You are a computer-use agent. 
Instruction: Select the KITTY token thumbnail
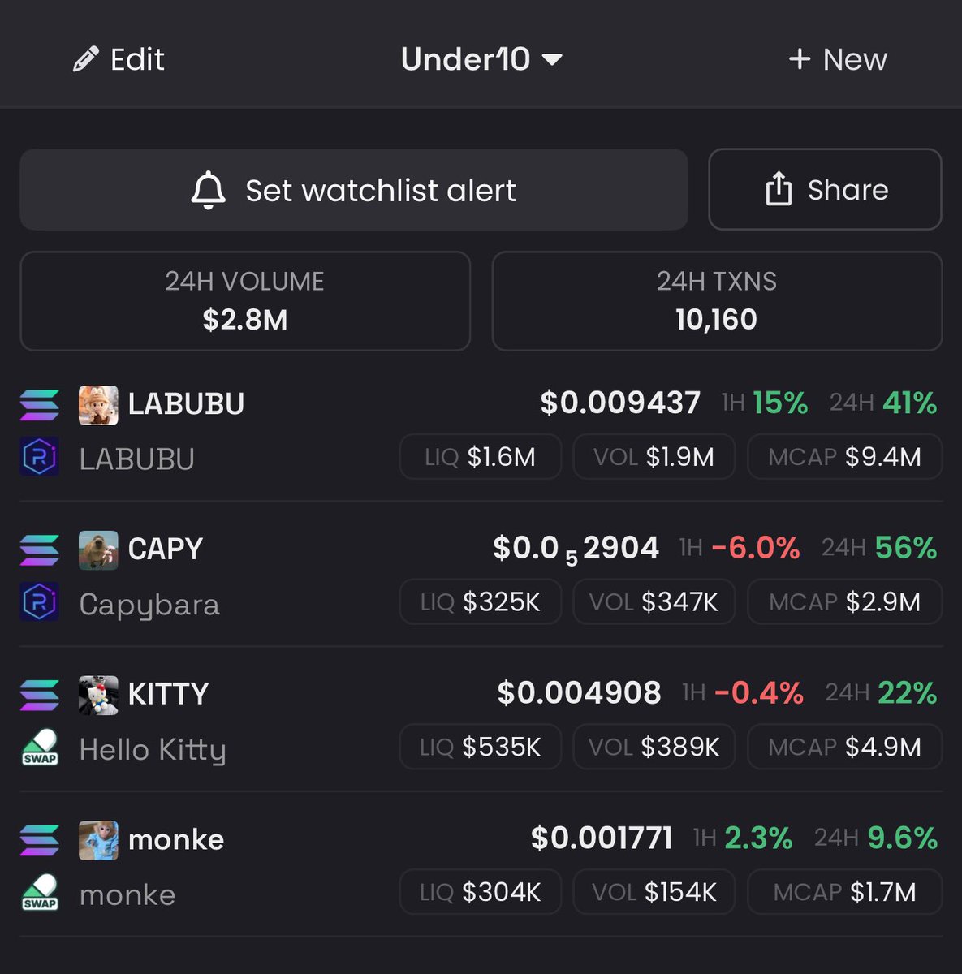pyautogui.click(x=98, y=696)
